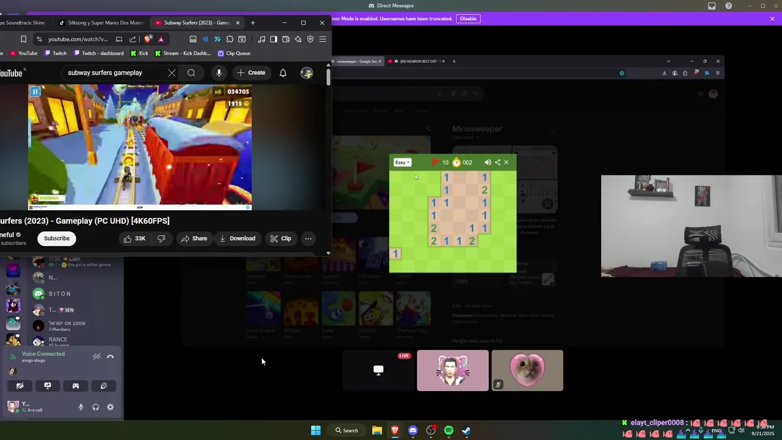Open Steam from the taskbar
This screenshot has height=440, width=782.
click(x=466, y=430)
